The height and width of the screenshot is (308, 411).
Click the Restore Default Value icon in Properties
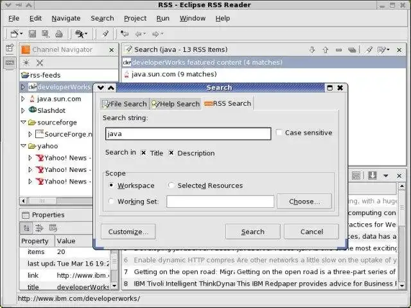(x=53, y=228)
